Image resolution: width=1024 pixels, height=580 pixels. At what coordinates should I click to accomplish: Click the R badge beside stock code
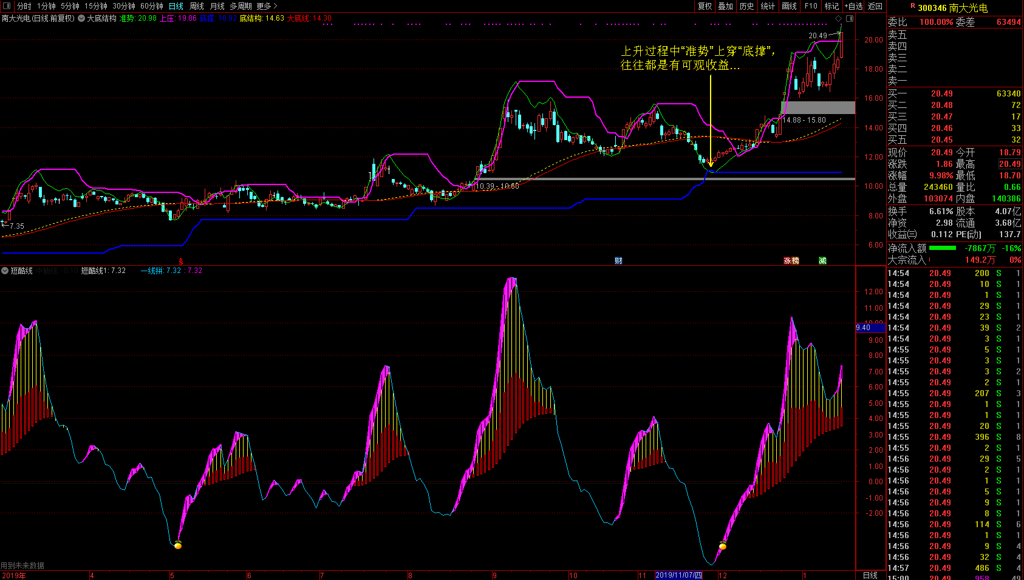point(912,7)
